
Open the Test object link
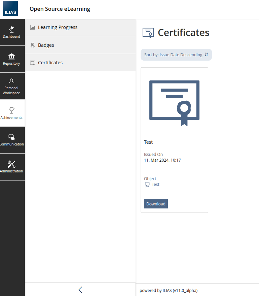tap(155, 185)
